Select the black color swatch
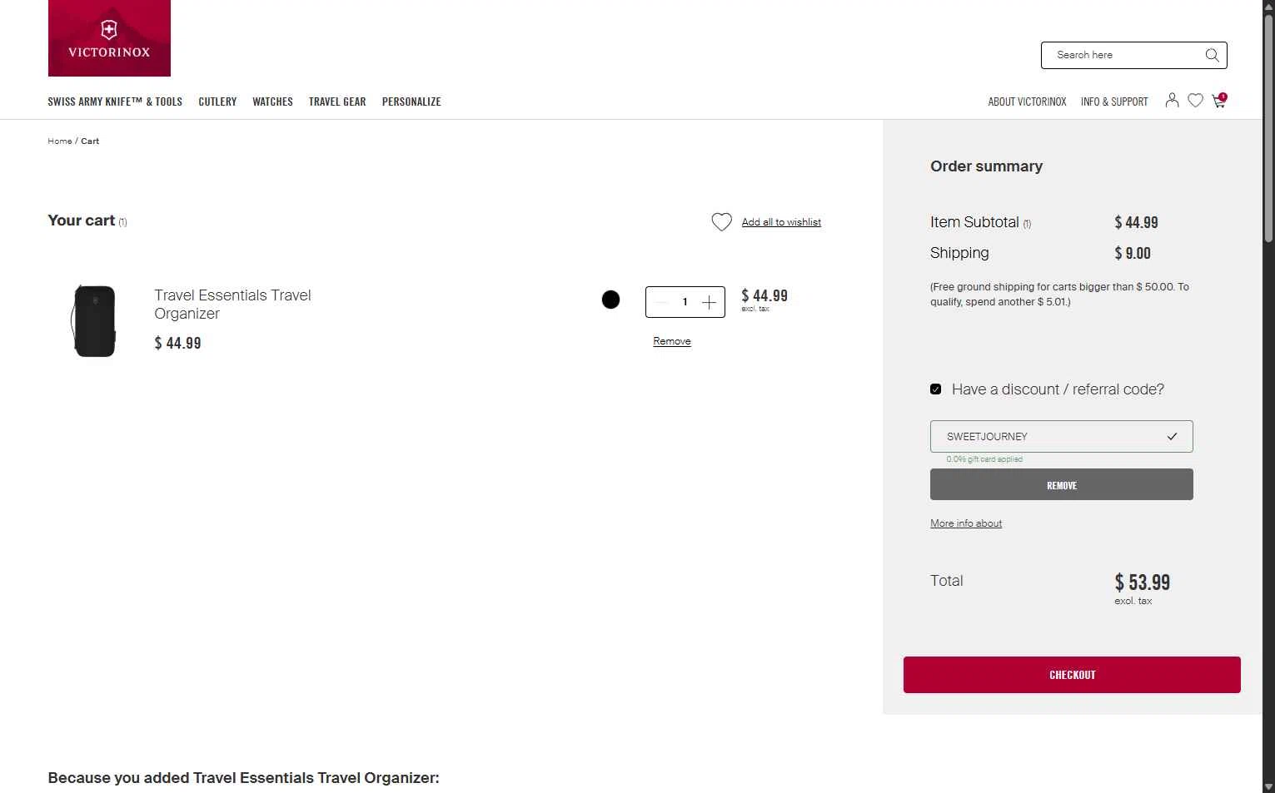The height and width of the screenshot is (793, 1275). click(x=610, y=300)
